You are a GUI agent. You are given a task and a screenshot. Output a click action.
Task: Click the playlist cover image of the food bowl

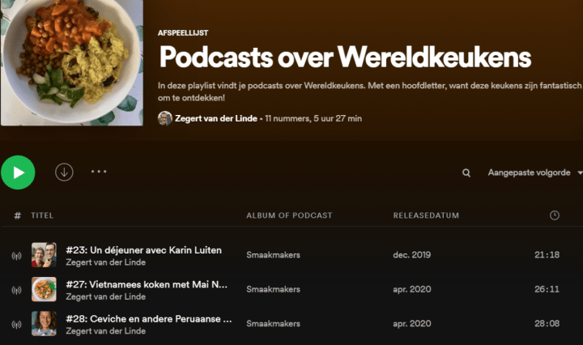pos(72,62)
